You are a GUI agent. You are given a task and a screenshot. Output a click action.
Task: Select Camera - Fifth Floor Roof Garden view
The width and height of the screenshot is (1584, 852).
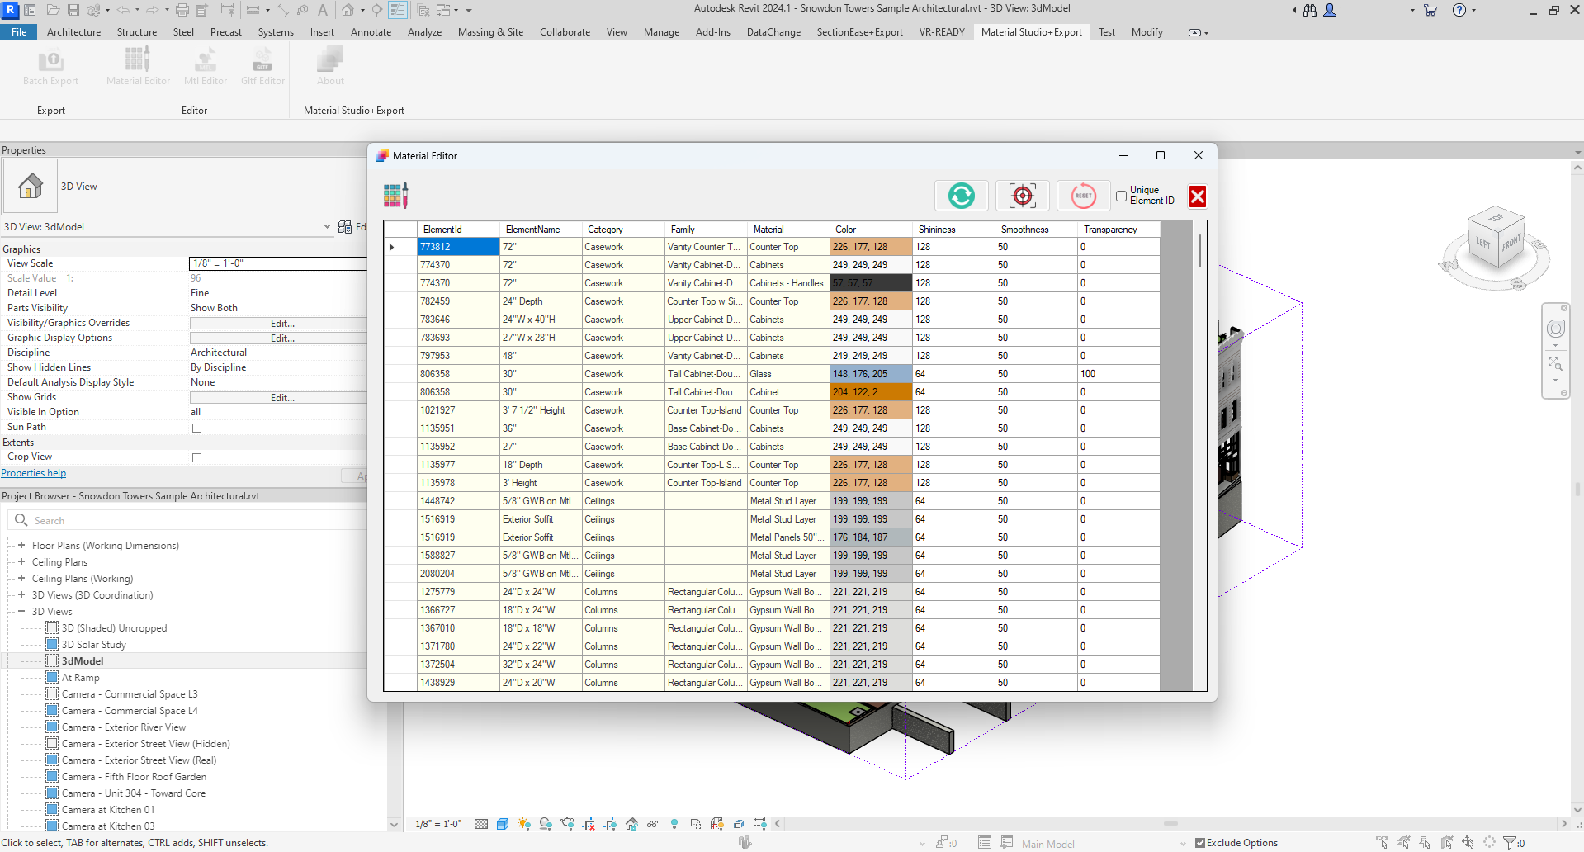pos(134,777)
